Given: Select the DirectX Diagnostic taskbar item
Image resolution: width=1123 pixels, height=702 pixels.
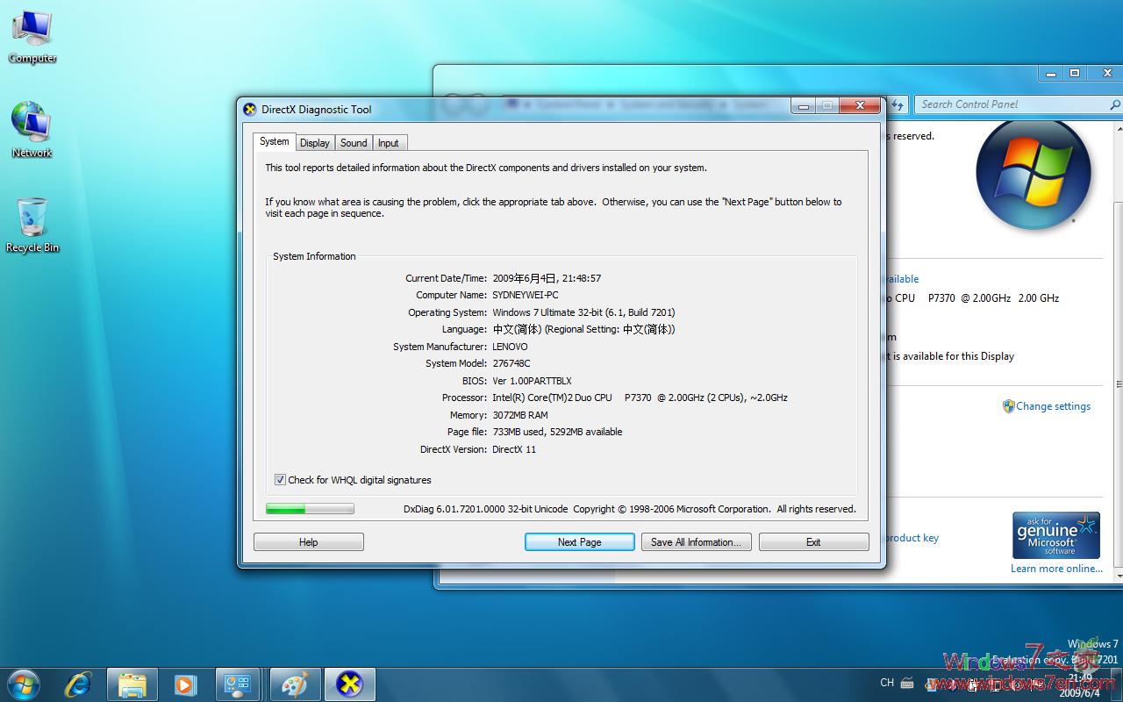Looking at the screenshot, I should point(350,684).
